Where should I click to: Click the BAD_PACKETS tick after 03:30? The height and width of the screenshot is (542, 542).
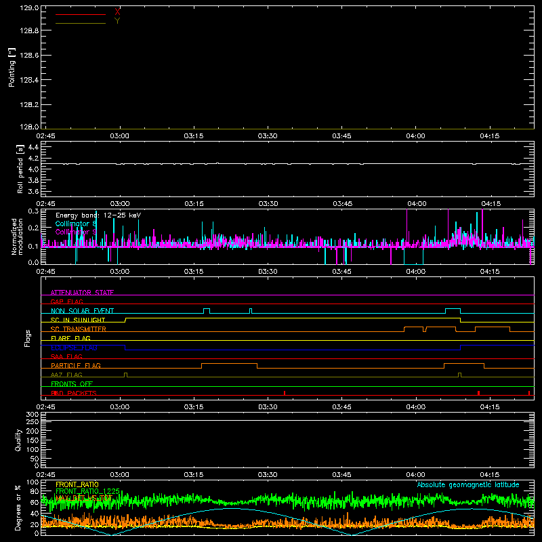coord(285,393)
